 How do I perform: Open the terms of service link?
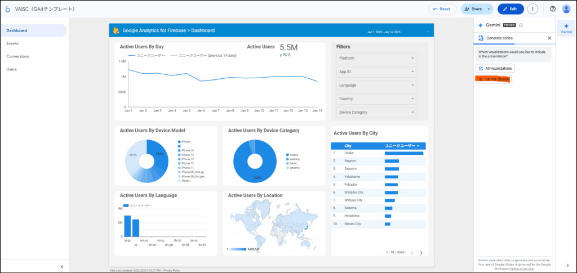(522, 269)
